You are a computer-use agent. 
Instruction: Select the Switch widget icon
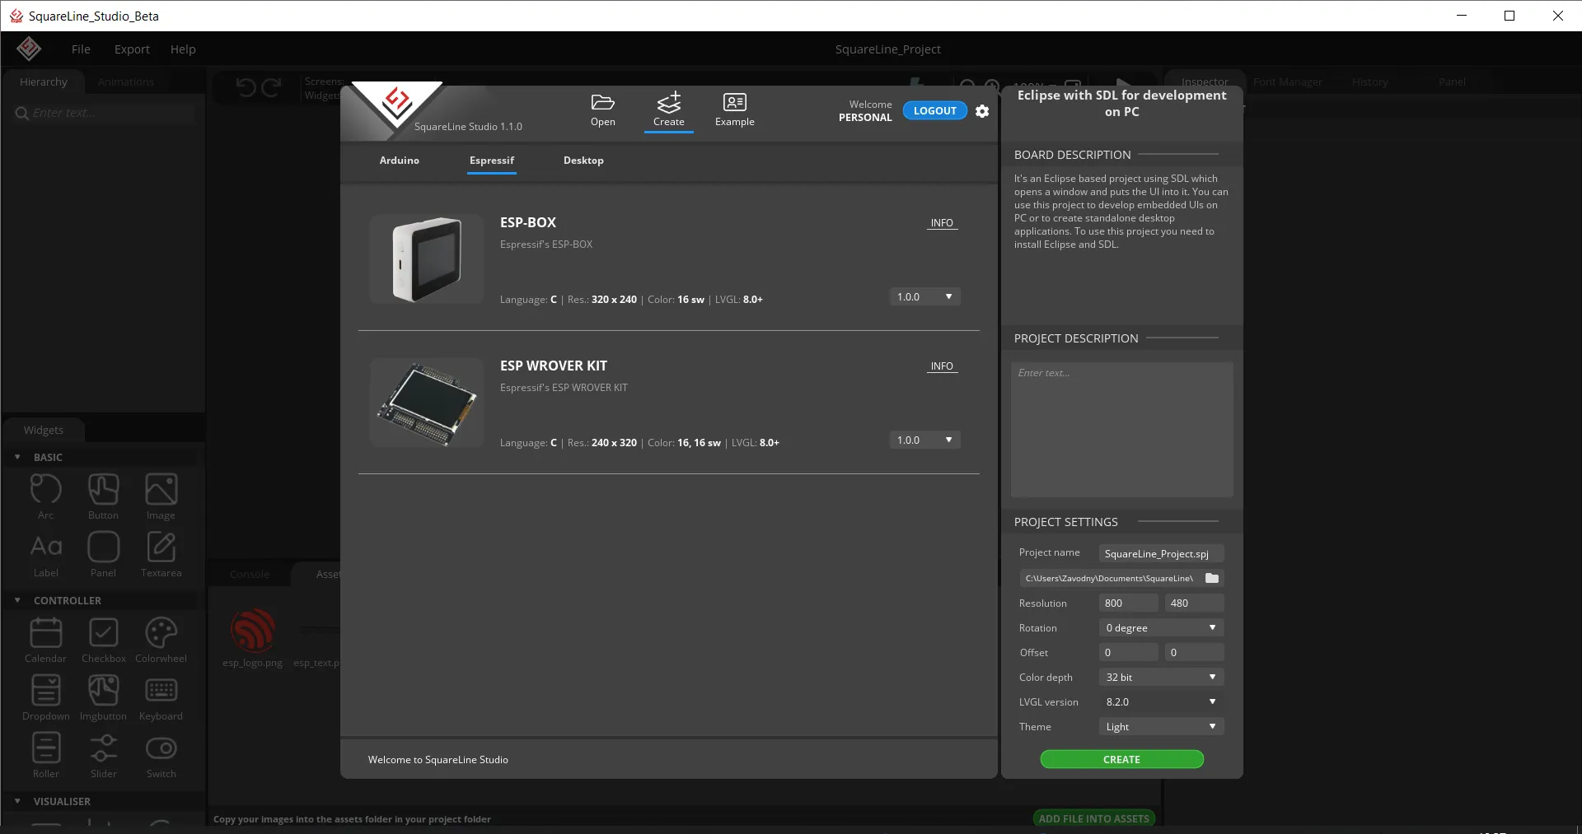(x=161, y=748)
